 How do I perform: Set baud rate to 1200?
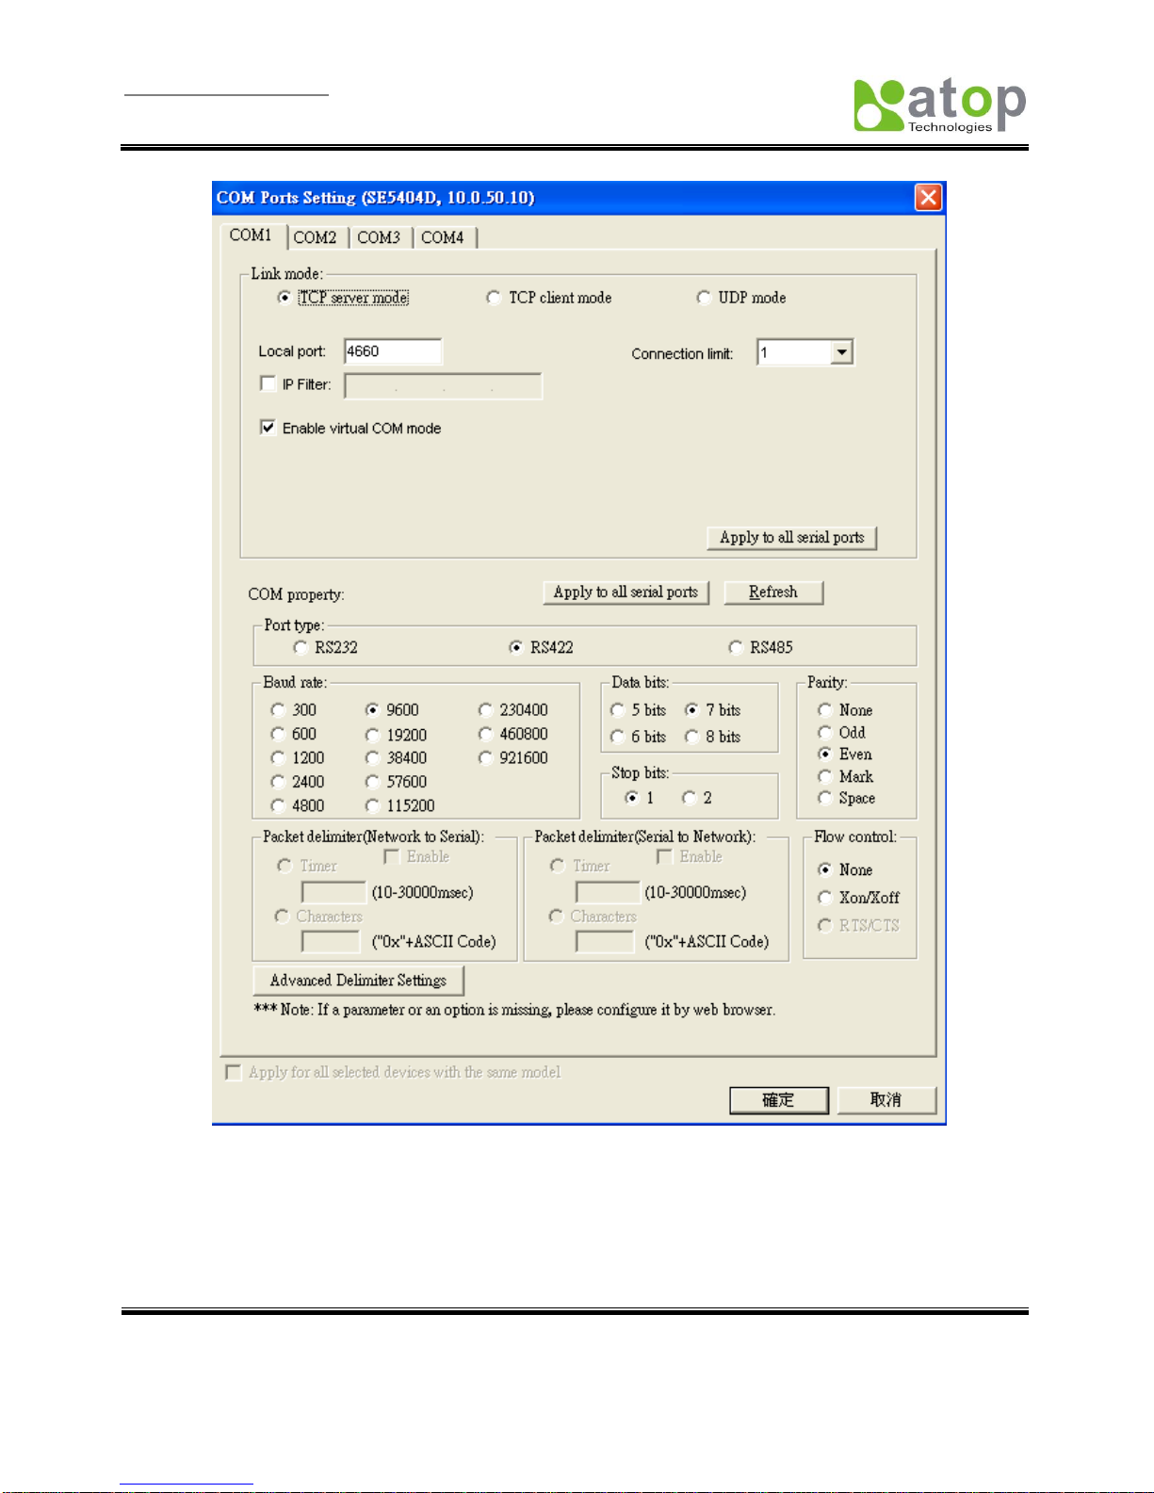[x=278, y=758]
